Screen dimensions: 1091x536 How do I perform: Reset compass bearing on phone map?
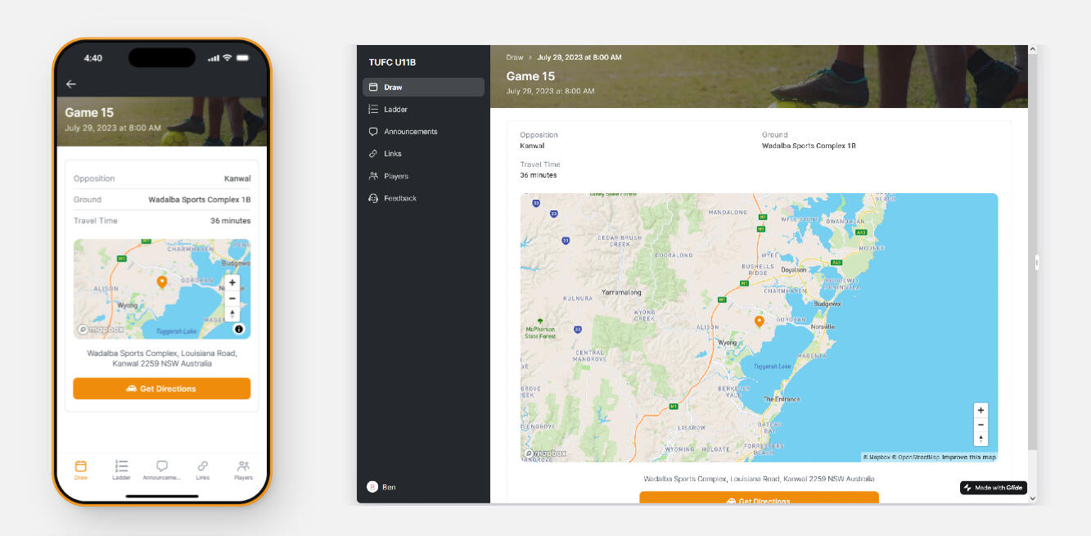(232, 313)
